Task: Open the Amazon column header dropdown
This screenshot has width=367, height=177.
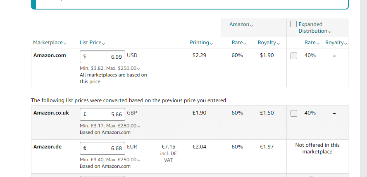Action: point(241,24)
